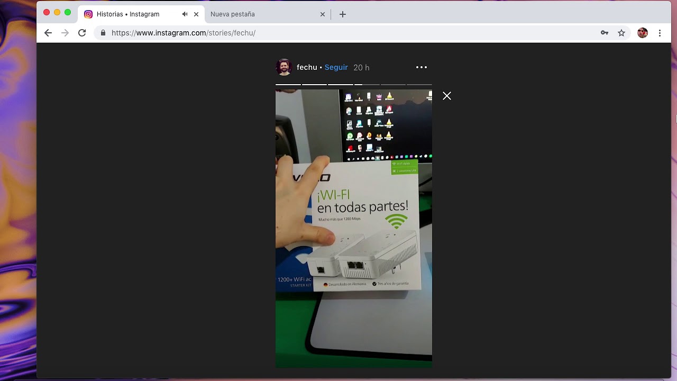
Task: Open fechu's profile picture
Action: coord(284,67)
